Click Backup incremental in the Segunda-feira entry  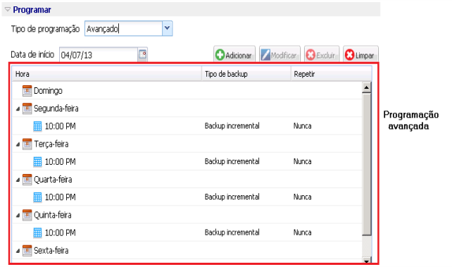(x=232, y=126)
